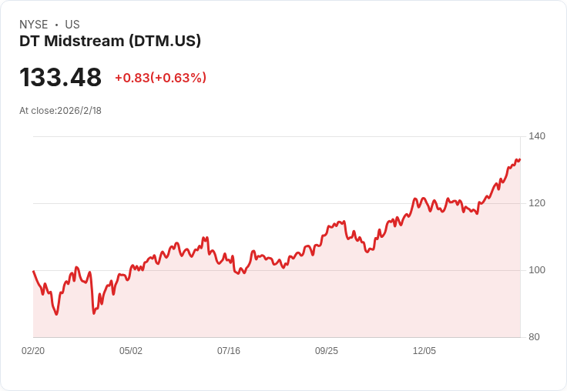The height and width of the screenshot is (391, 567).
Task: Click the 09/25 date axis label
Action: (x=327, y=351)
